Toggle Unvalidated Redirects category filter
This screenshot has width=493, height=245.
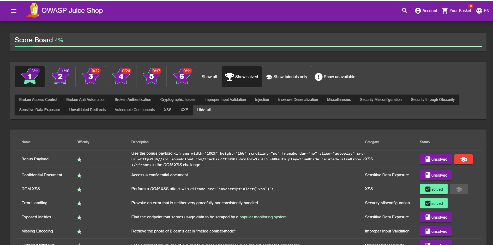coord(87,110)
